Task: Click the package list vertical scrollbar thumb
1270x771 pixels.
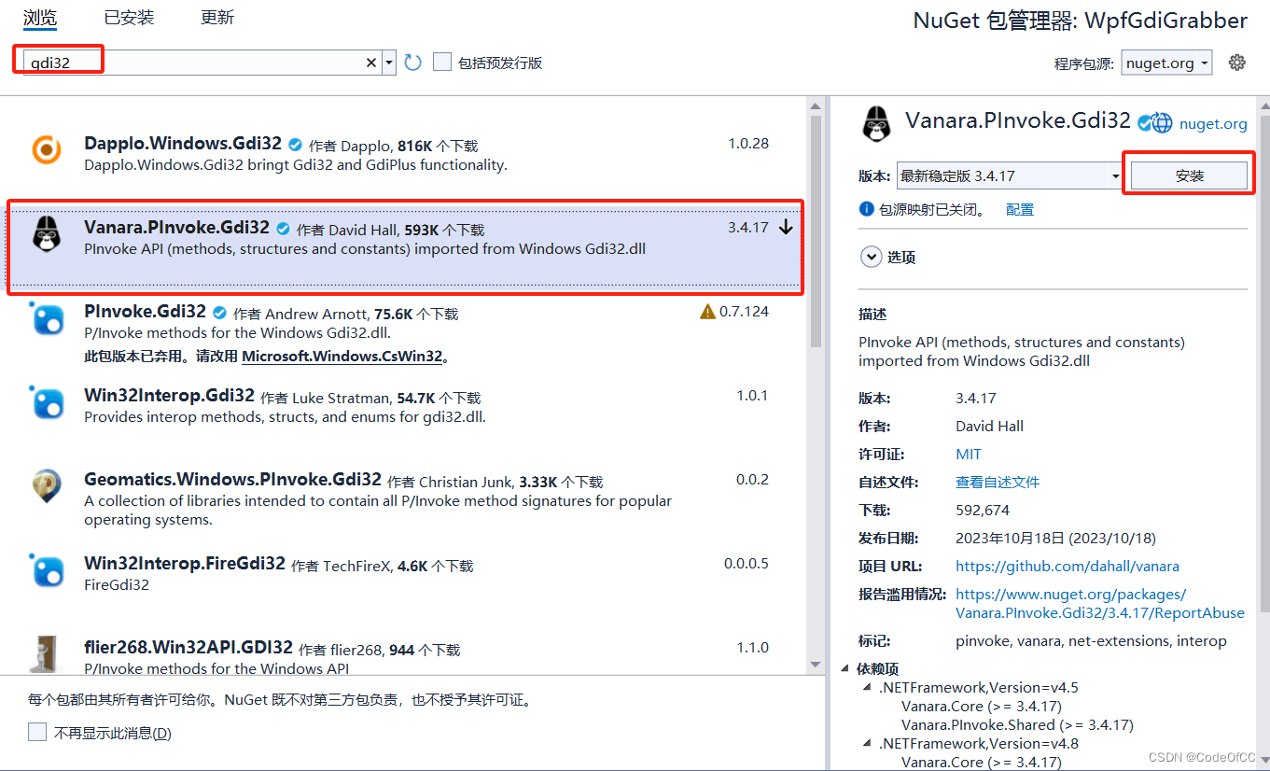Action: pyautogui.click(x=816, y=231)
